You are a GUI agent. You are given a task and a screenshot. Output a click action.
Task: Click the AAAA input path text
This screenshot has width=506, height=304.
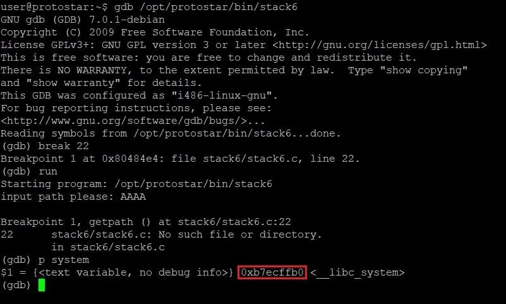pos(133,197)
